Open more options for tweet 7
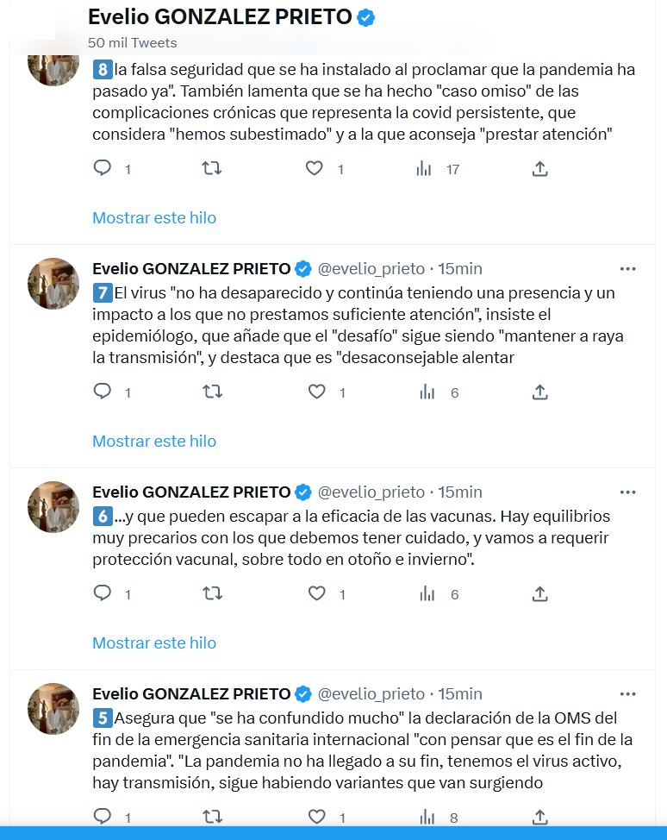 click(x=628, y=268)
